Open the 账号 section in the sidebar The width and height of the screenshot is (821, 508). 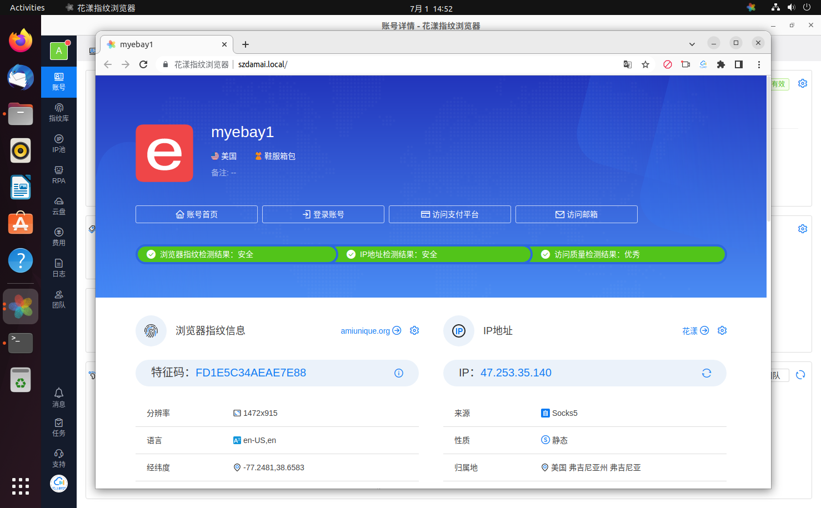point(59,82)
